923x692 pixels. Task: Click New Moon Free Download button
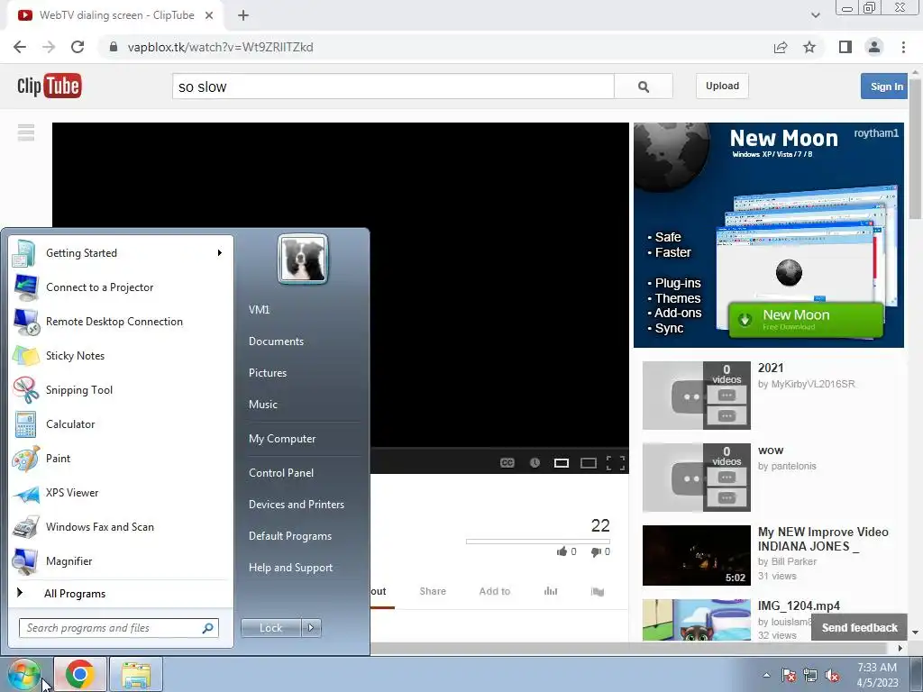[806, 320]
